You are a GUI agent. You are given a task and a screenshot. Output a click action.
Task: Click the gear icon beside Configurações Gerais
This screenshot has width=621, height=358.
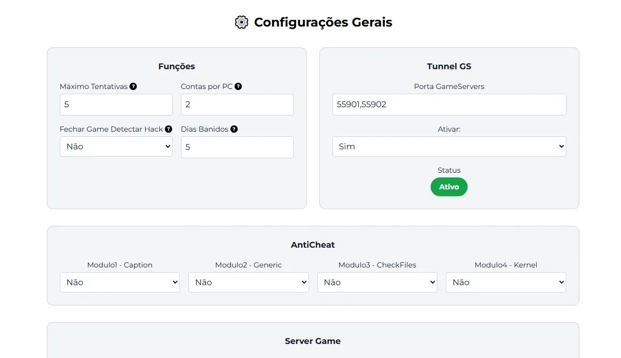coord(241,22)
